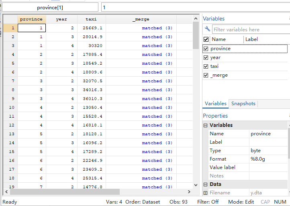Select row number 18 header
The height and width of the screenshot is (206, 290).
coord(10,178)
